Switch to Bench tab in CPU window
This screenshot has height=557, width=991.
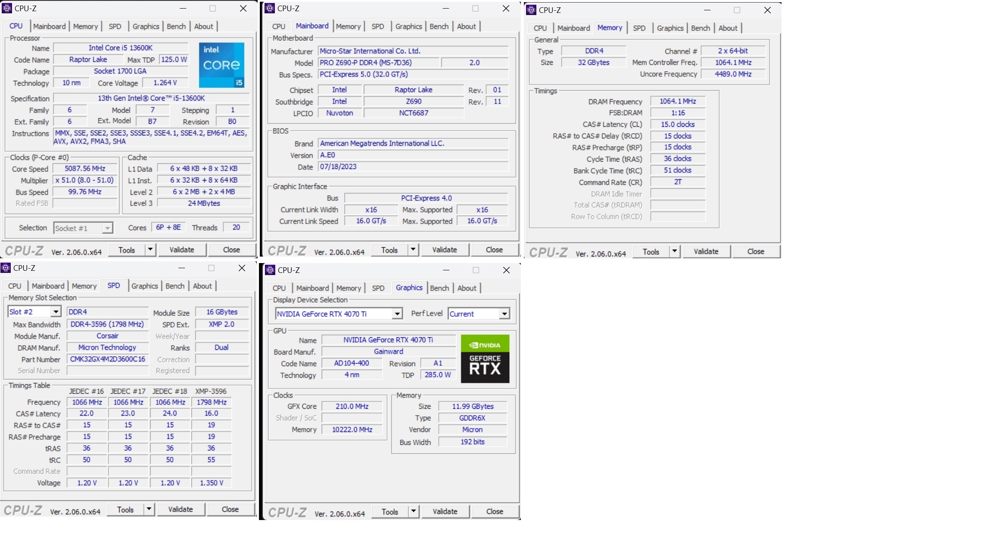(176, 26)
